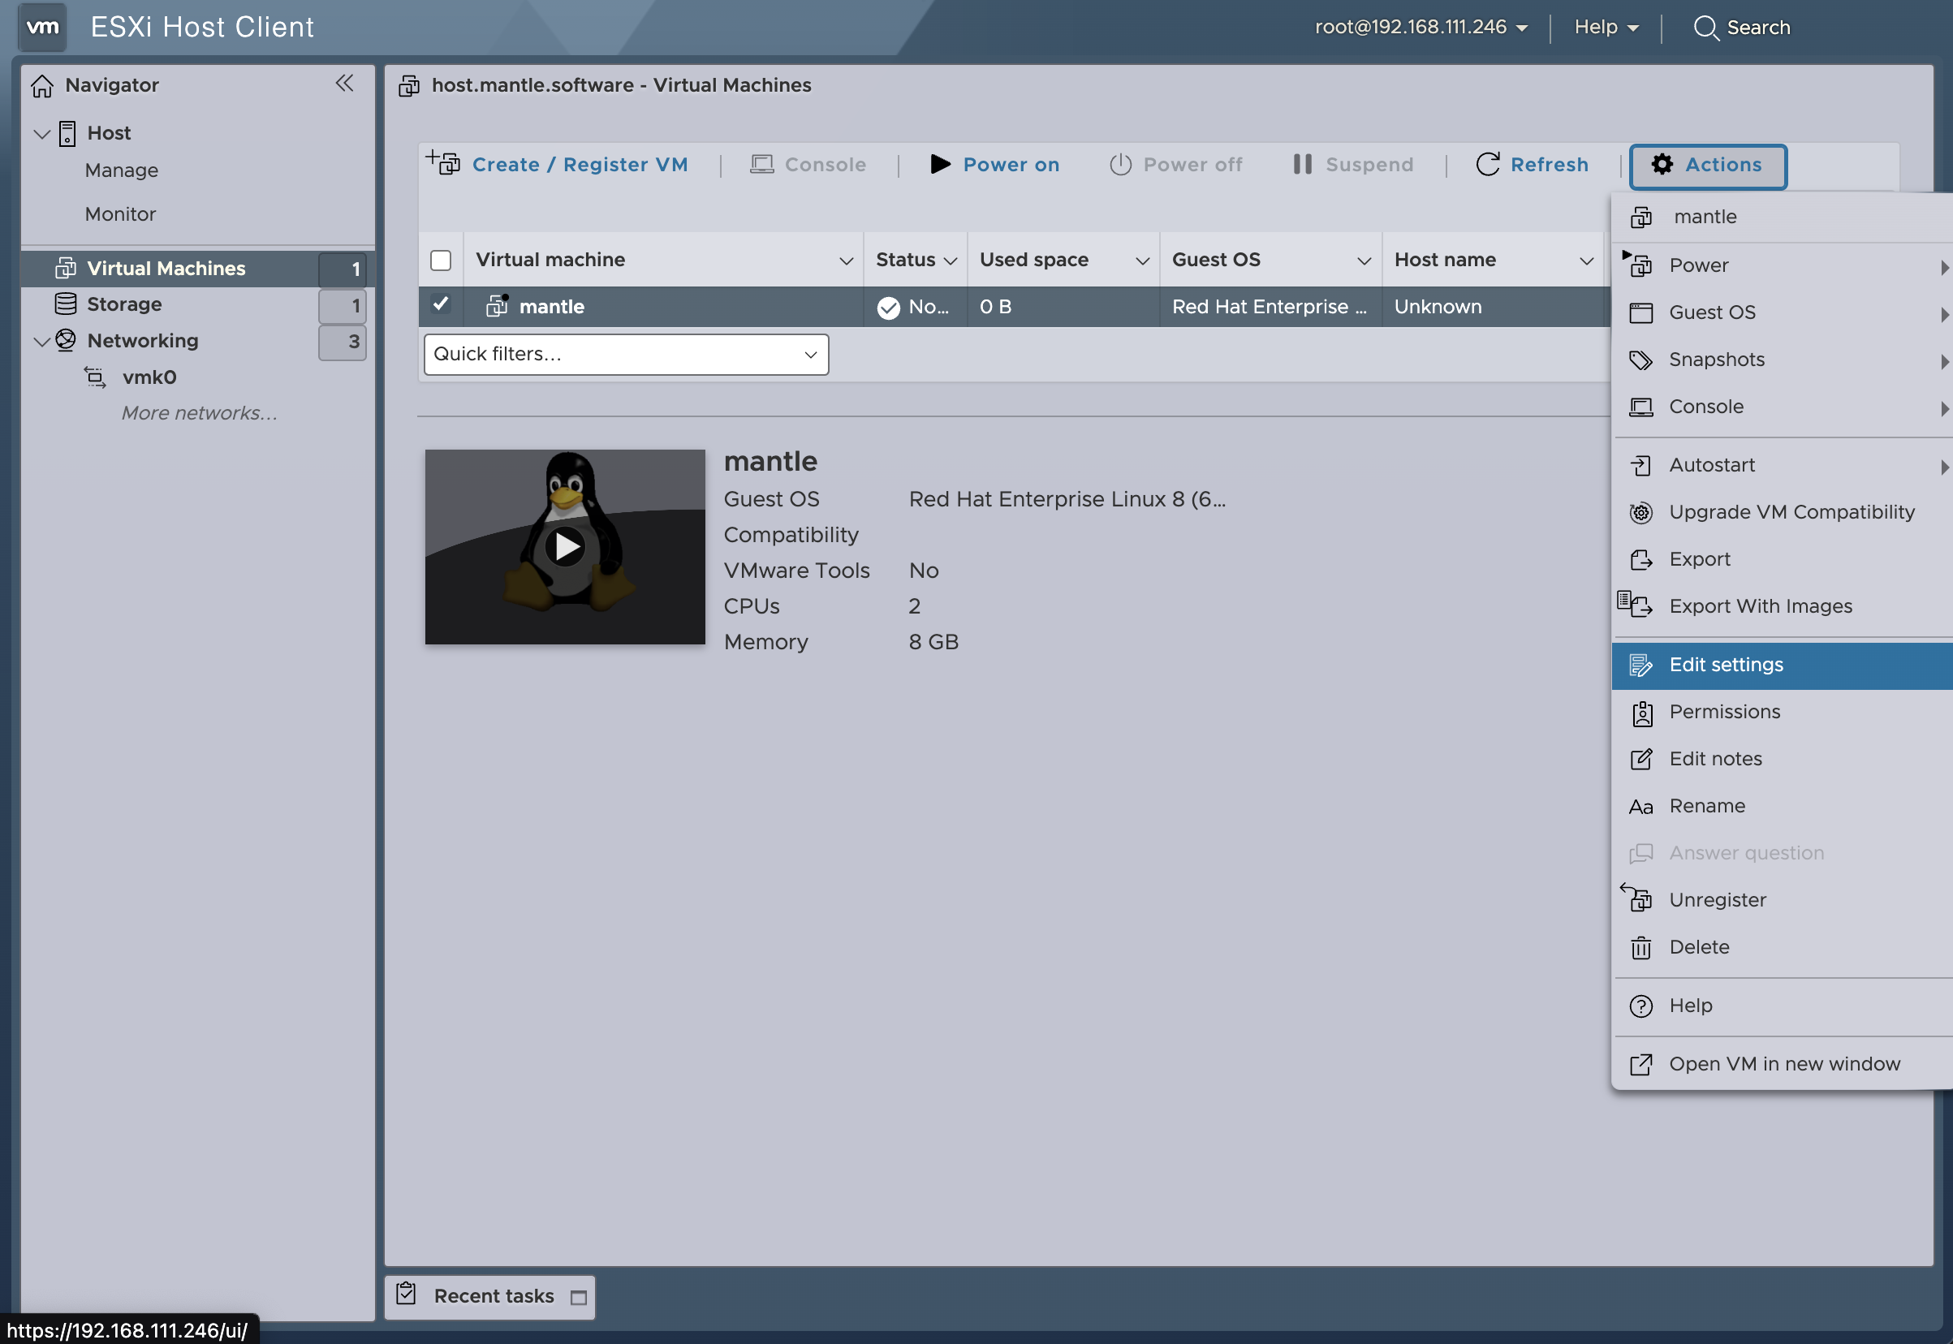This screenshot has height=1344, width=1953.
Task: Uncheck the mantle VM row checkbox
Action: click(441, 305)
